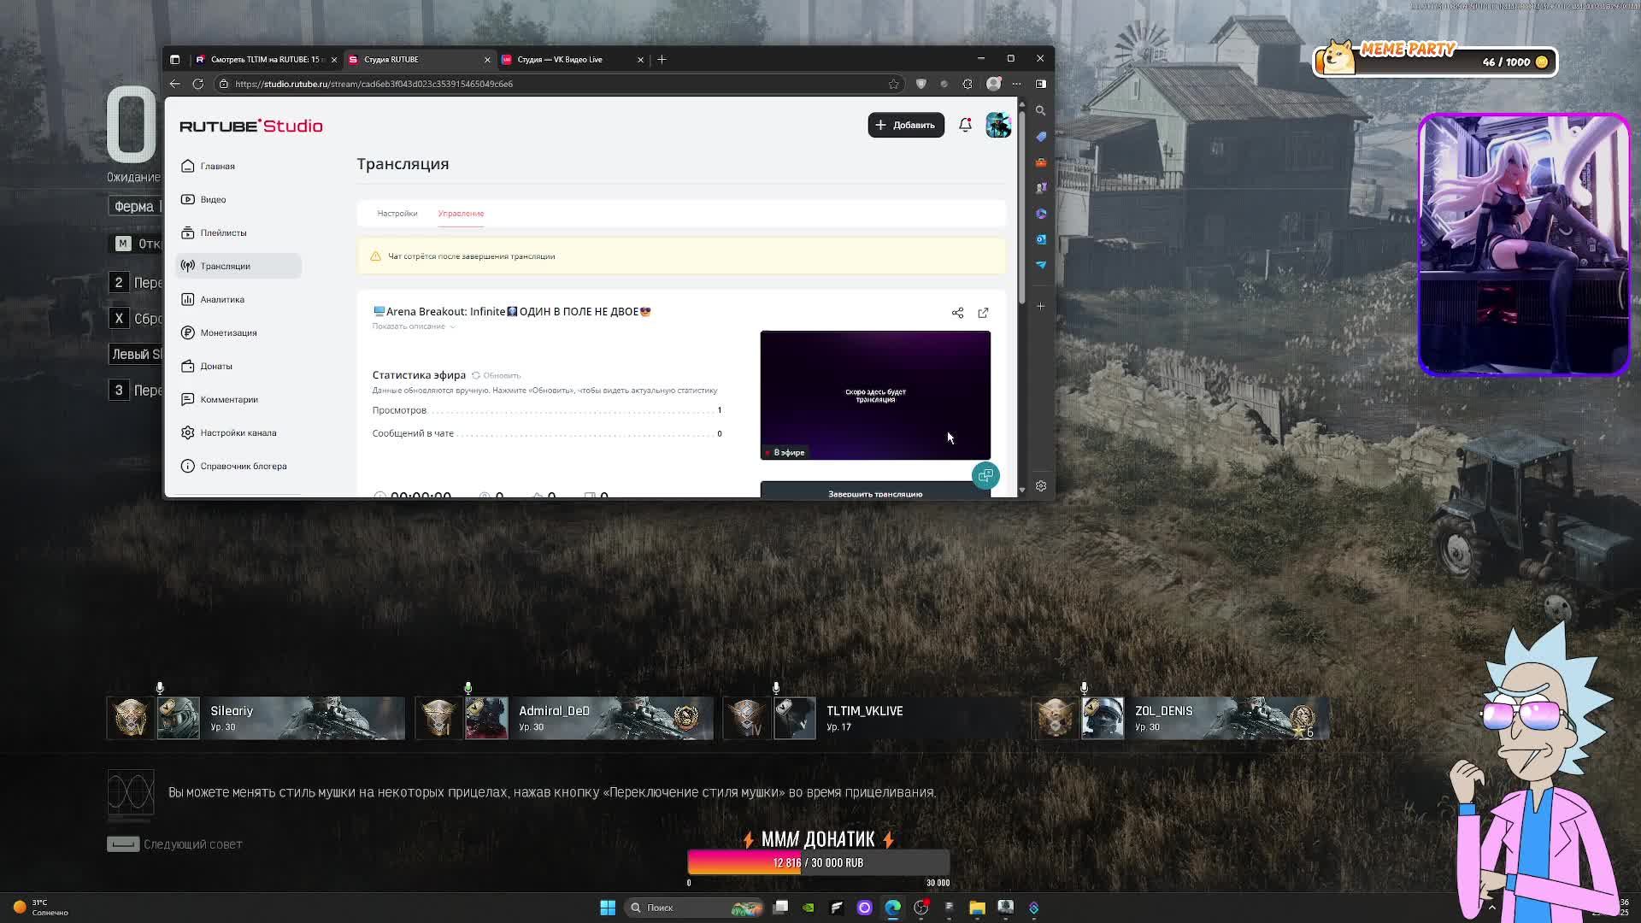Click the teal chat support bubble
The height and width of the screenshot is (923, 1641).
[x=985, y=475]
